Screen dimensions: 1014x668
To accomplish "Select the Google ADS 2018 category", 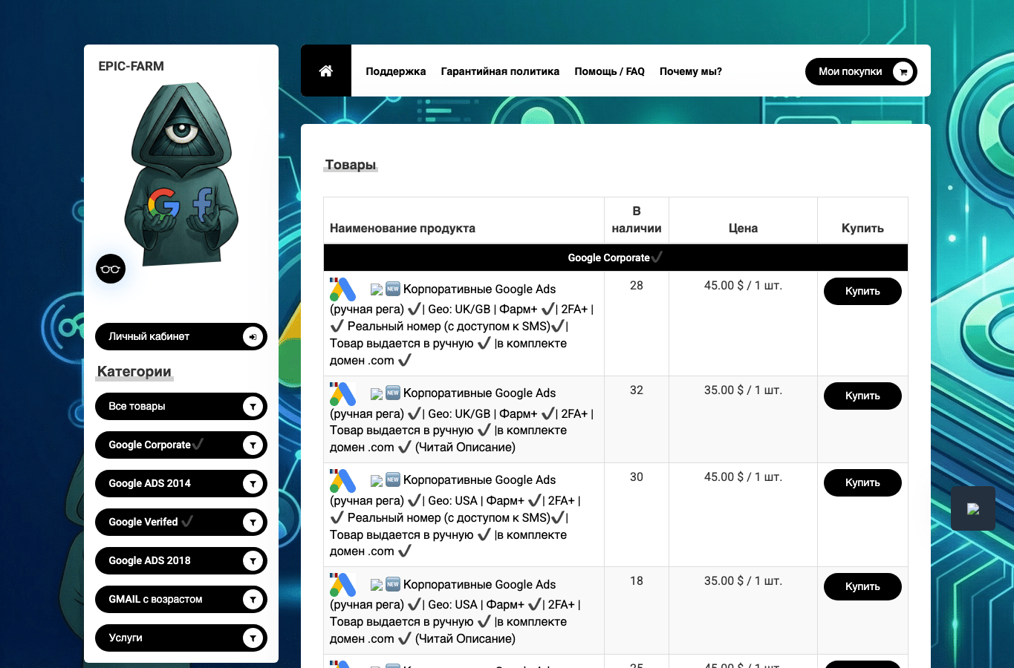I will [x=181, y=561].
